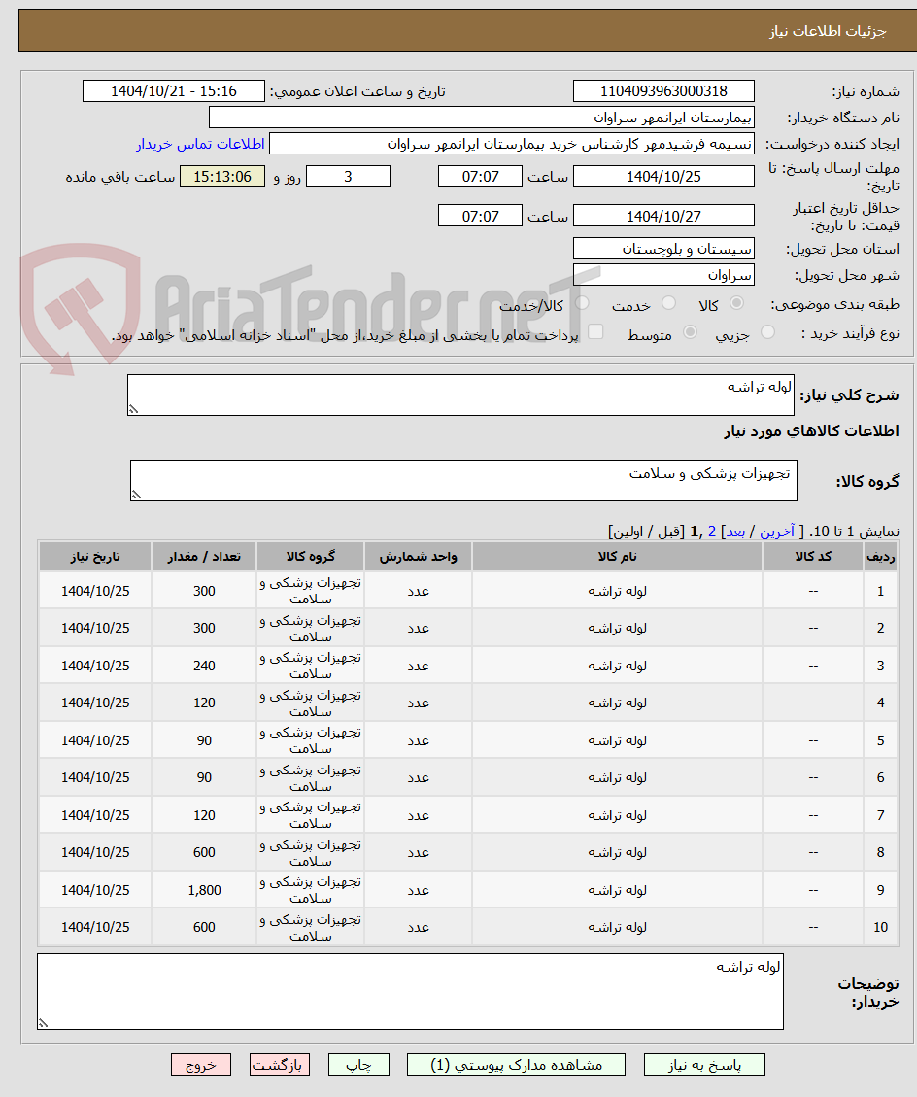This screenshot has height=1097, width=917.
Task: Click date 1404/10/25 in row 7
Action: 95,815
